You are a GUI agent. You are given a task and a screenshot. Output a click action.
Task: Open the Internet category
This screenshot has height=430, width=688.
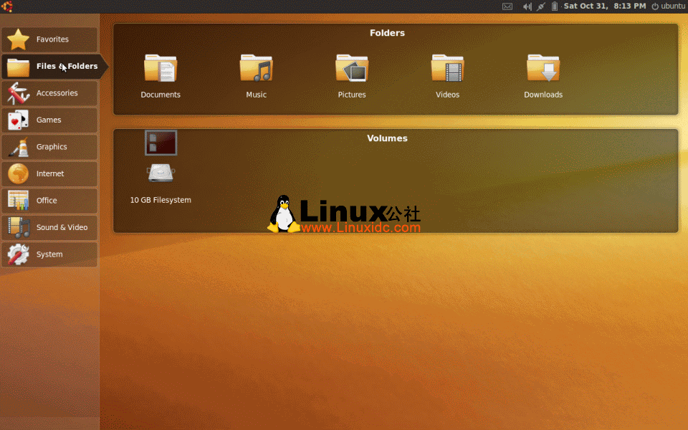50,173
